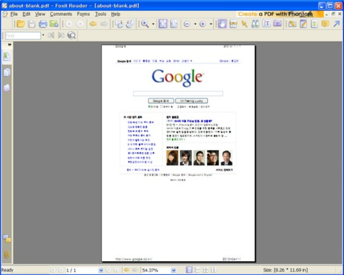This screenshot has height=275, width=344.
Task: Open the Tools menu
Action: (x=100, y=14)
